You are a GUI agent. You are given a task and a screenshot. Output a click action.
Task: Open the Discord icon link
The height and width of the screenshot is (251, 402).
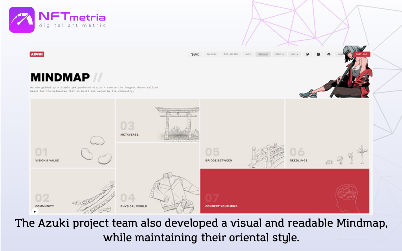point(329,54)
